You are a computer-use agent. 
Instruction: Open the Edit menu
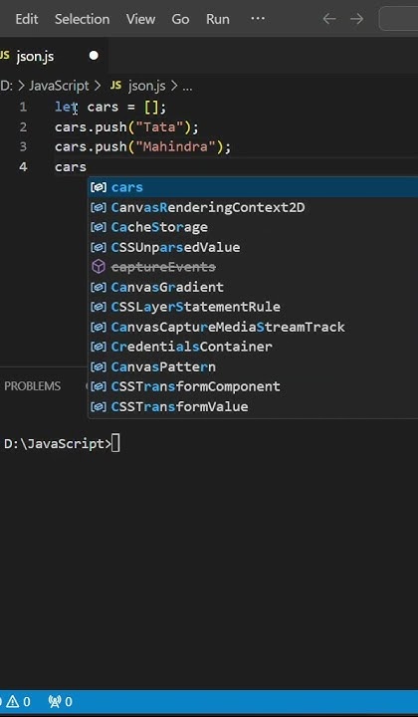pyautogui.click(x=27, y=19)
